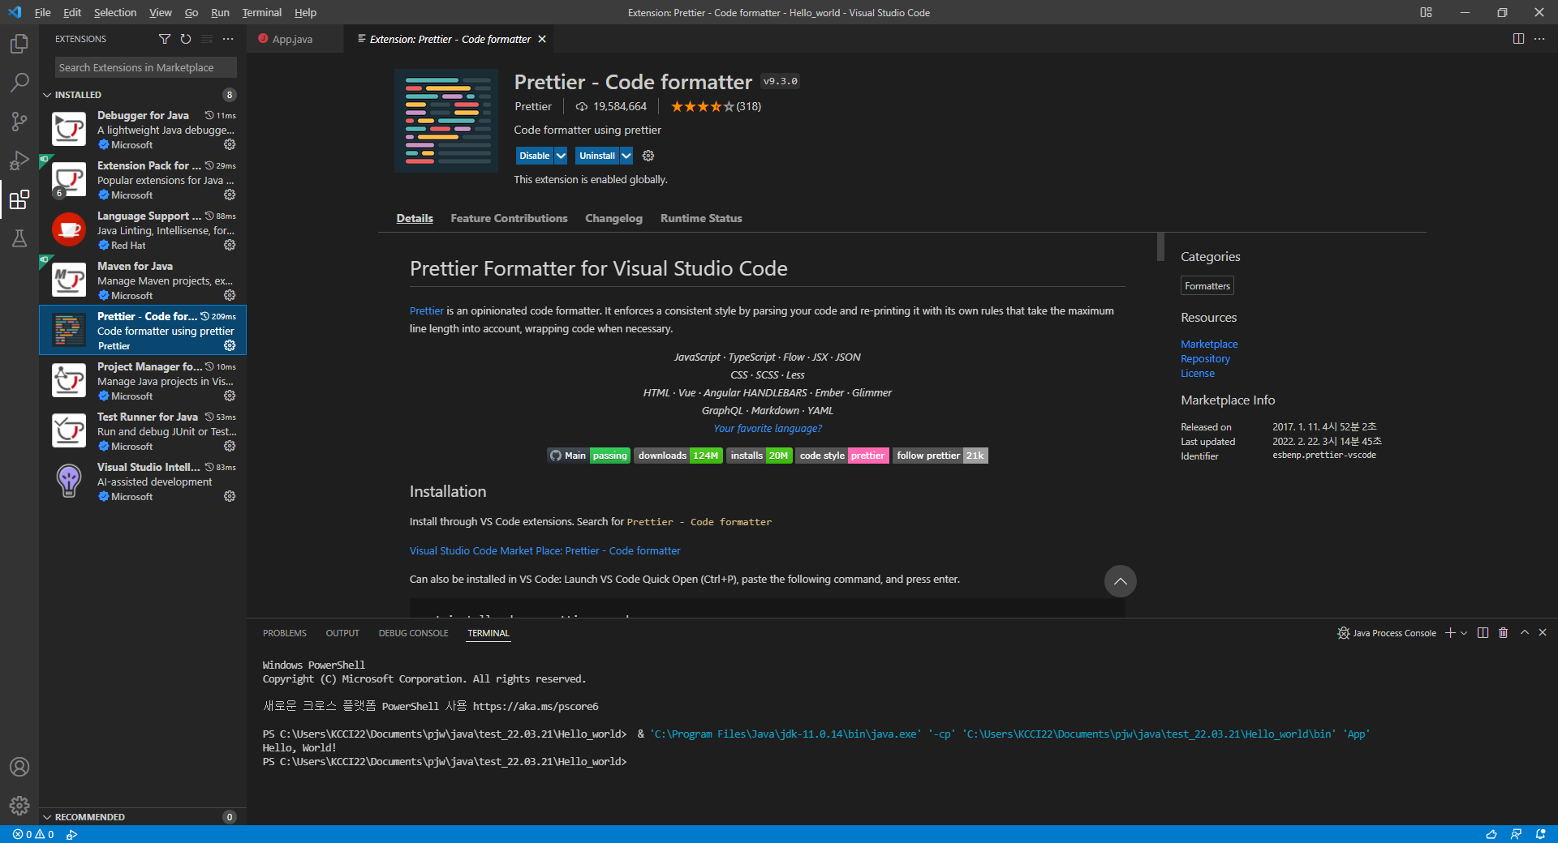This screenshot has height=843, width=1558.
Task: Split the terminal panel
Action: (1483, 633)
